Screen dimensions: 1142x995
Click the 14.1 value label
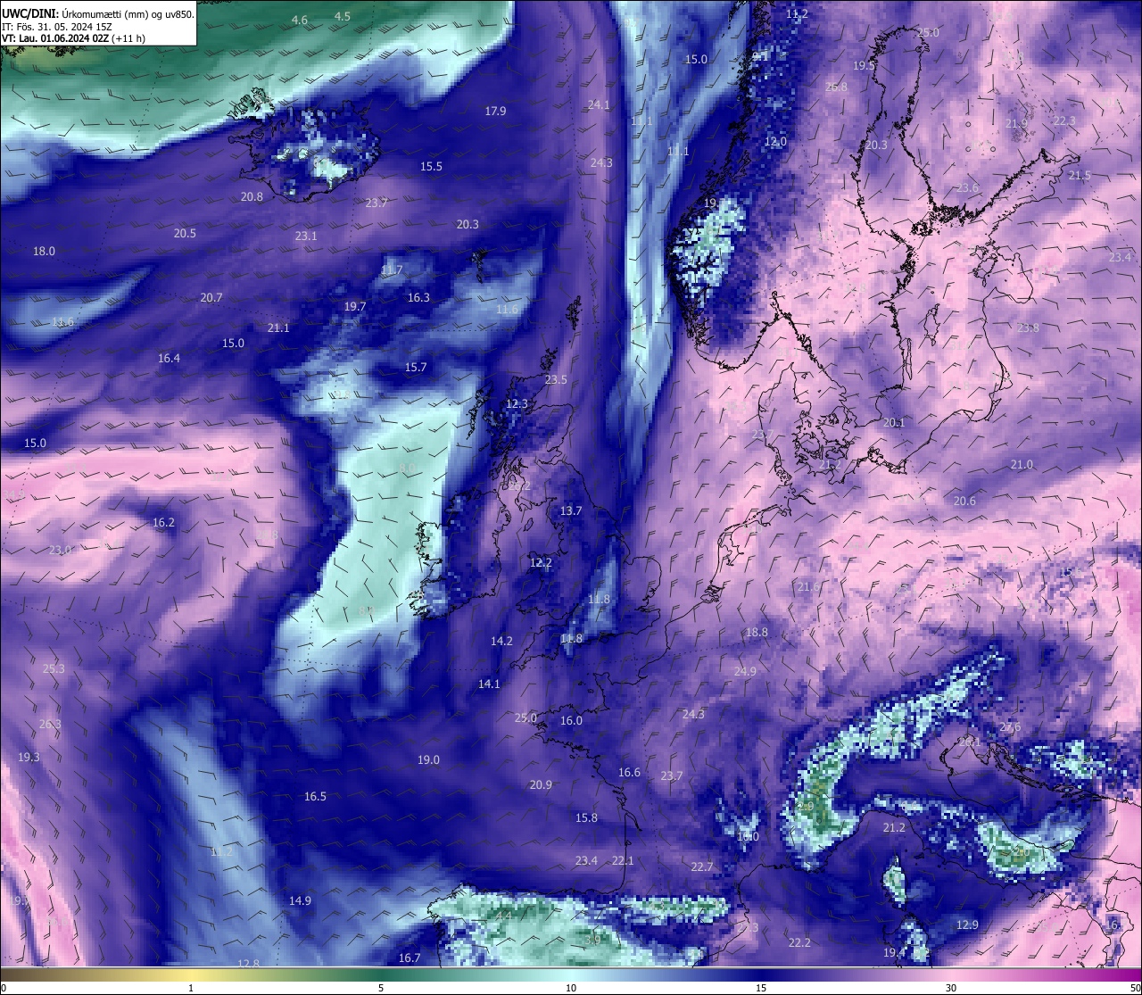click(x=489, y=684)
